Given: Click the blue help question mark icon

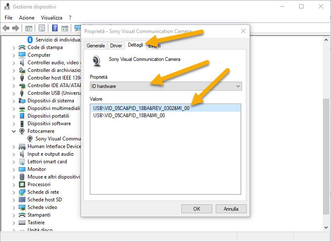Looking at the screenshot, I should coord(55,28).
